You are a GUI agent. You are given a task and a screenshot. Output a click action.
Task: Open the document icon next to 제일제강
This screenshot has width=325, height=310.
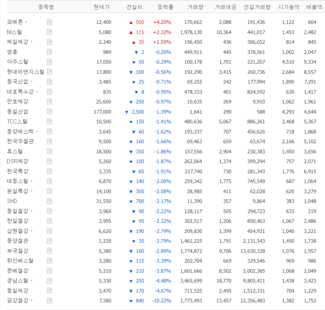(x=49, y=42)
